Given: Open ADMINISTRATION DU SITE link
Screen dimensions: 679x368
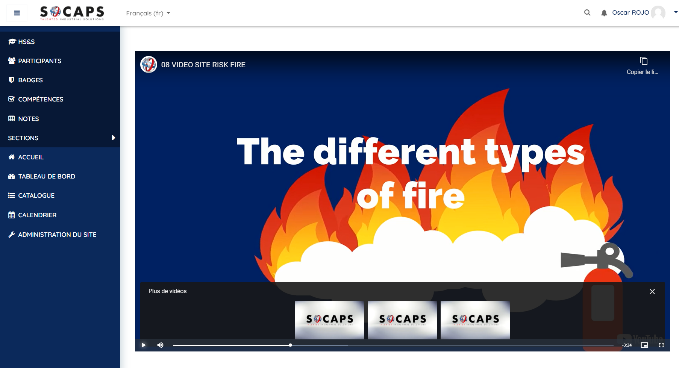Looking at the screenshot, I should point(57,235).
